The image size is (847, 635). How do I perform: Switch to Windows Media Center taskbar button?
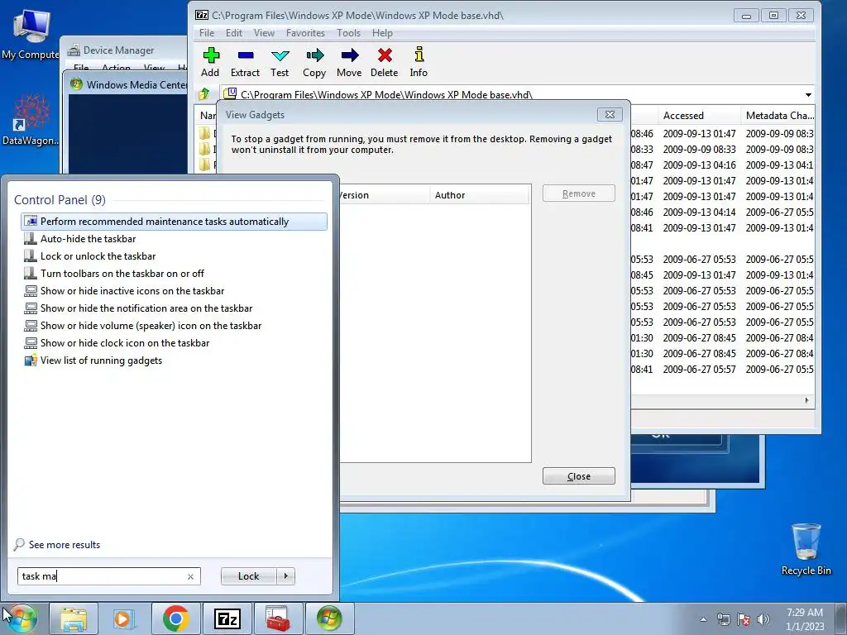click(329, 618)
